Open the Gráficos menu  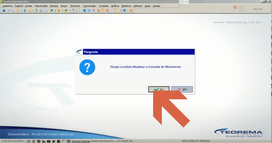(115, 6)
